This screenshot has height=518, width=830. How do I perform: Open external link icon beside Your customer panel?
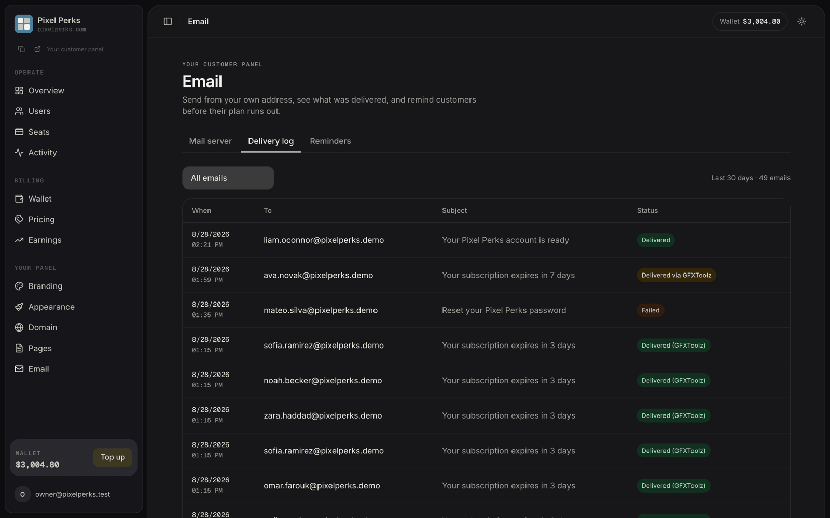click(37, 49)
